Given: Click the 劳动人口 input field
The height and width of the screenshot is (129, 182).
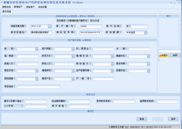Looking at the screenshot, I should point(64,64).
